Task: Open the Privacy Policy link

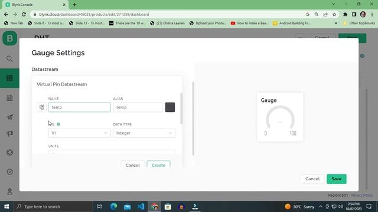Action: pos(362,195)
